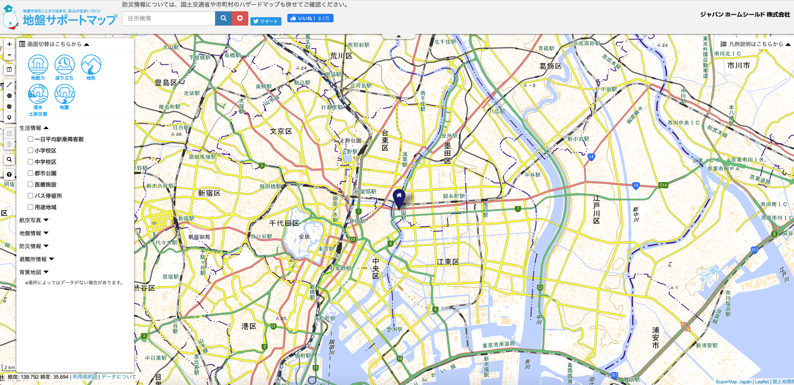Expand the 航空写真 section
This screenshot has width=794, height=385.
(x=34, y=220)
